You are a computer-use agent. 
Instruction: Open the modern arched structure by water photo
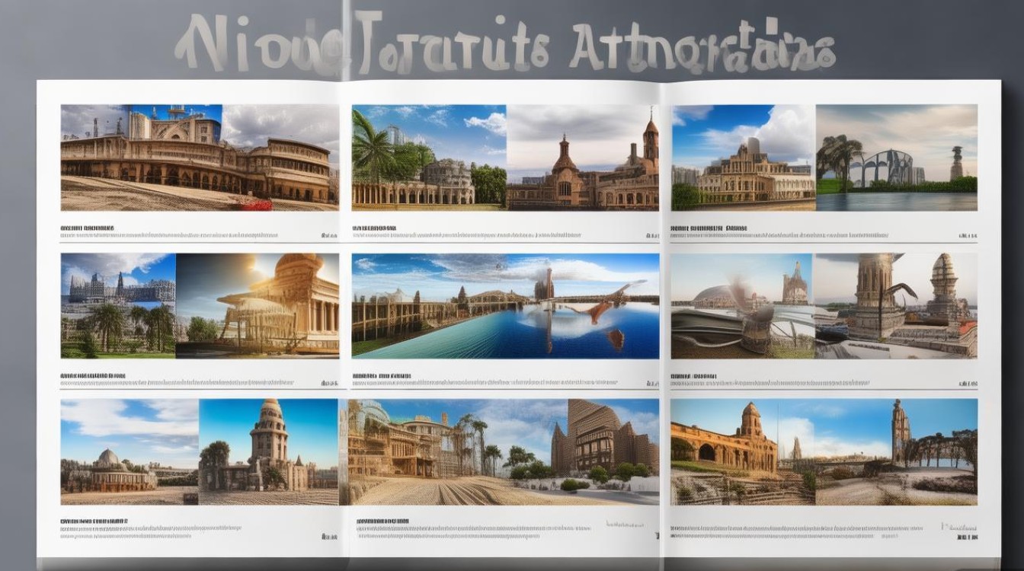pos(896,158)
